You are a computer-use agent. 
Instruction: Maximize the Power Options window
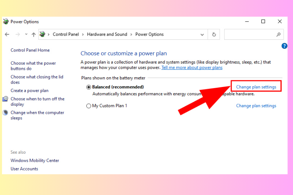[263, 21]
